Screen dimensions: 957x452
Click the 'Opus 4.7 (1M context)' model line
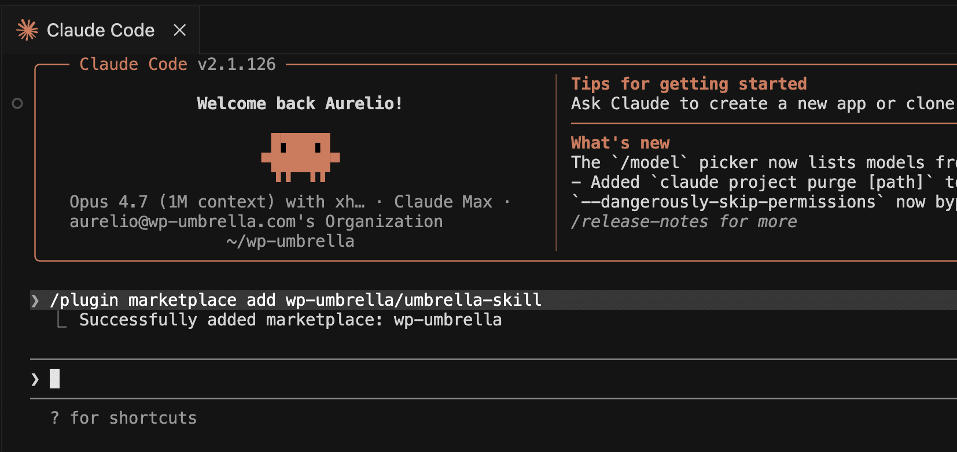point(289,202)
